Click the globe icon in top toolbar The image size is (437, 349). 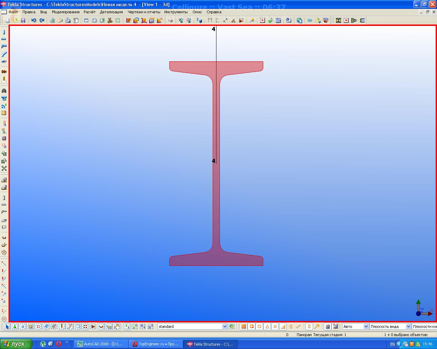coord(299,20)
